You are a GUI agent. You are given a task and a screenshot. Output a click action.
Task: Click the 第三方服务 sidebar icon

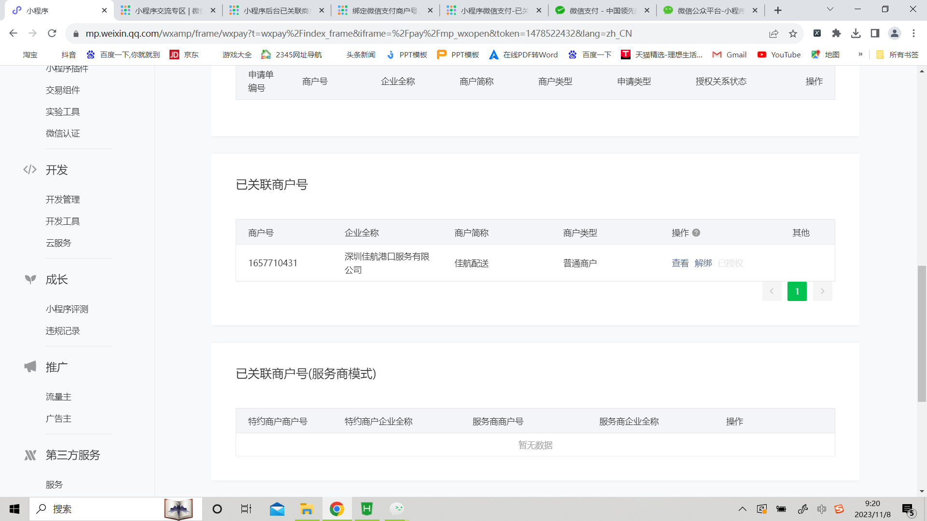(x=30, y=455)
